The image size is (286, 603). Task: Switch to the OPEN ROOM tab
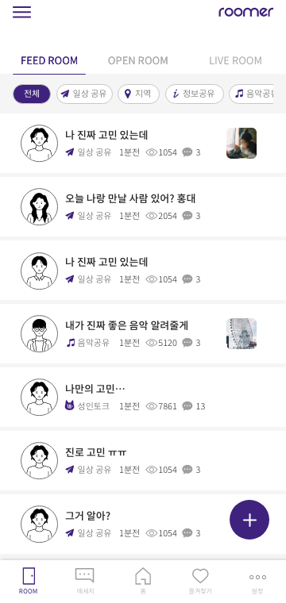(137, 60)
